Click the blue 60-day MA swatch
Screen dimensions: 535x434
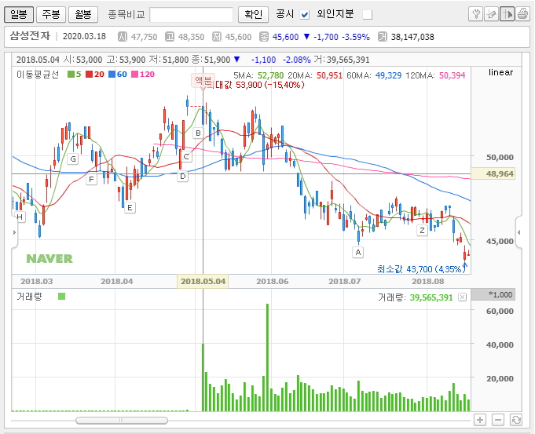[112, 74]
